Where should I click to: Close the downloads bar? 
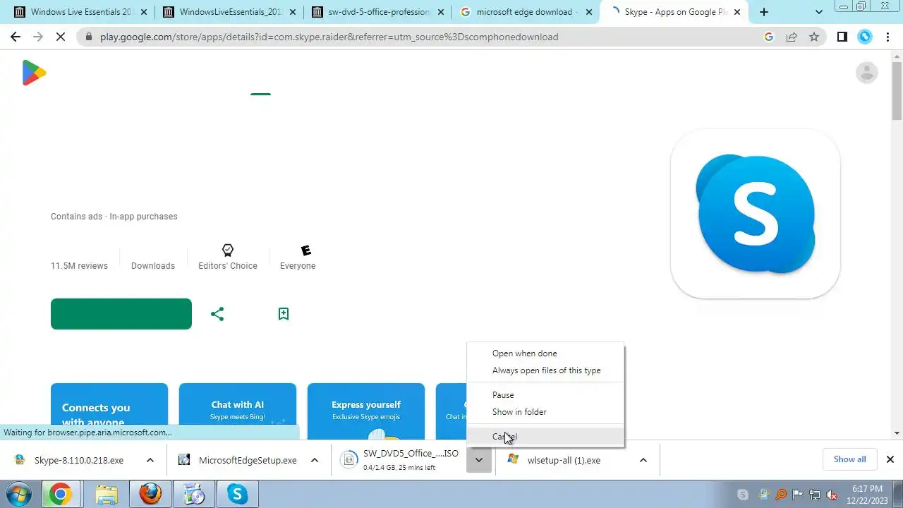pos(890,459)
